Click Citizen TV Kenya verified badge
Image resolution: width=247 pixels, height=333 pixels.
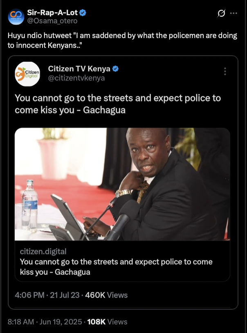(x=115, y=69)
